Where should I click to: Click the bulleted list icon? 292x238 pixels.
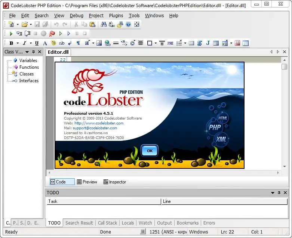pyautogui.click(x=179, y=43)
